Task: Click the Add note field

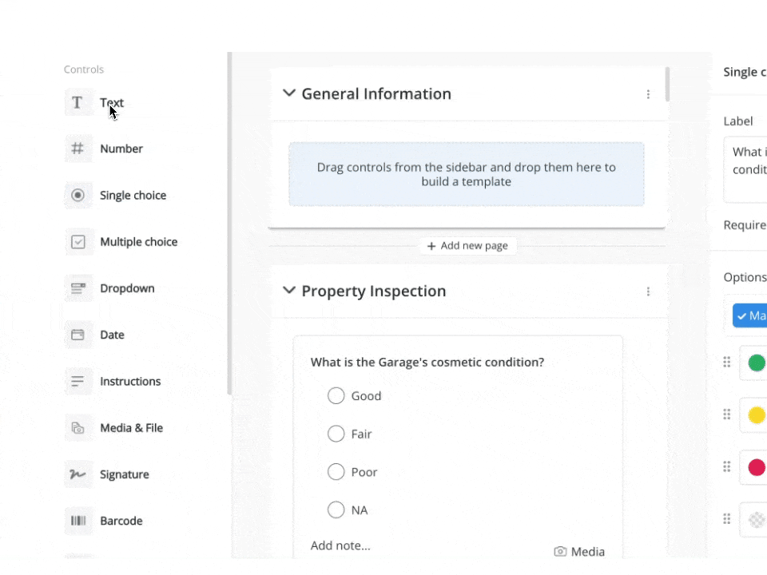Action: point(340,546)
